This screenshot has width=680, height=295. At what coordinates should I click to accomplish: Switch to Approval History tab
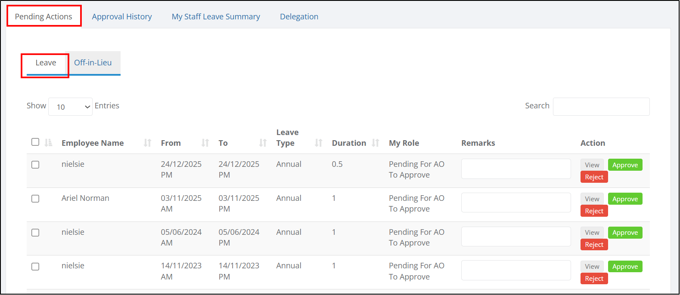122,17
